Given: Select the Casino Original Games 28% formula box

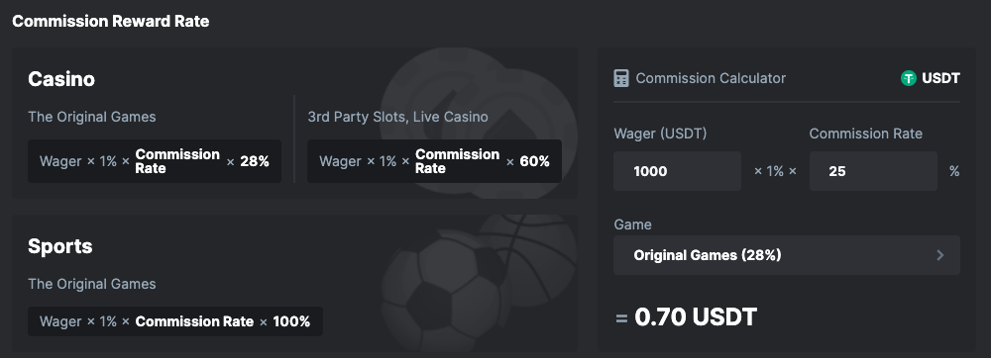Looking at the screenshot, I should tap(155, 161).
